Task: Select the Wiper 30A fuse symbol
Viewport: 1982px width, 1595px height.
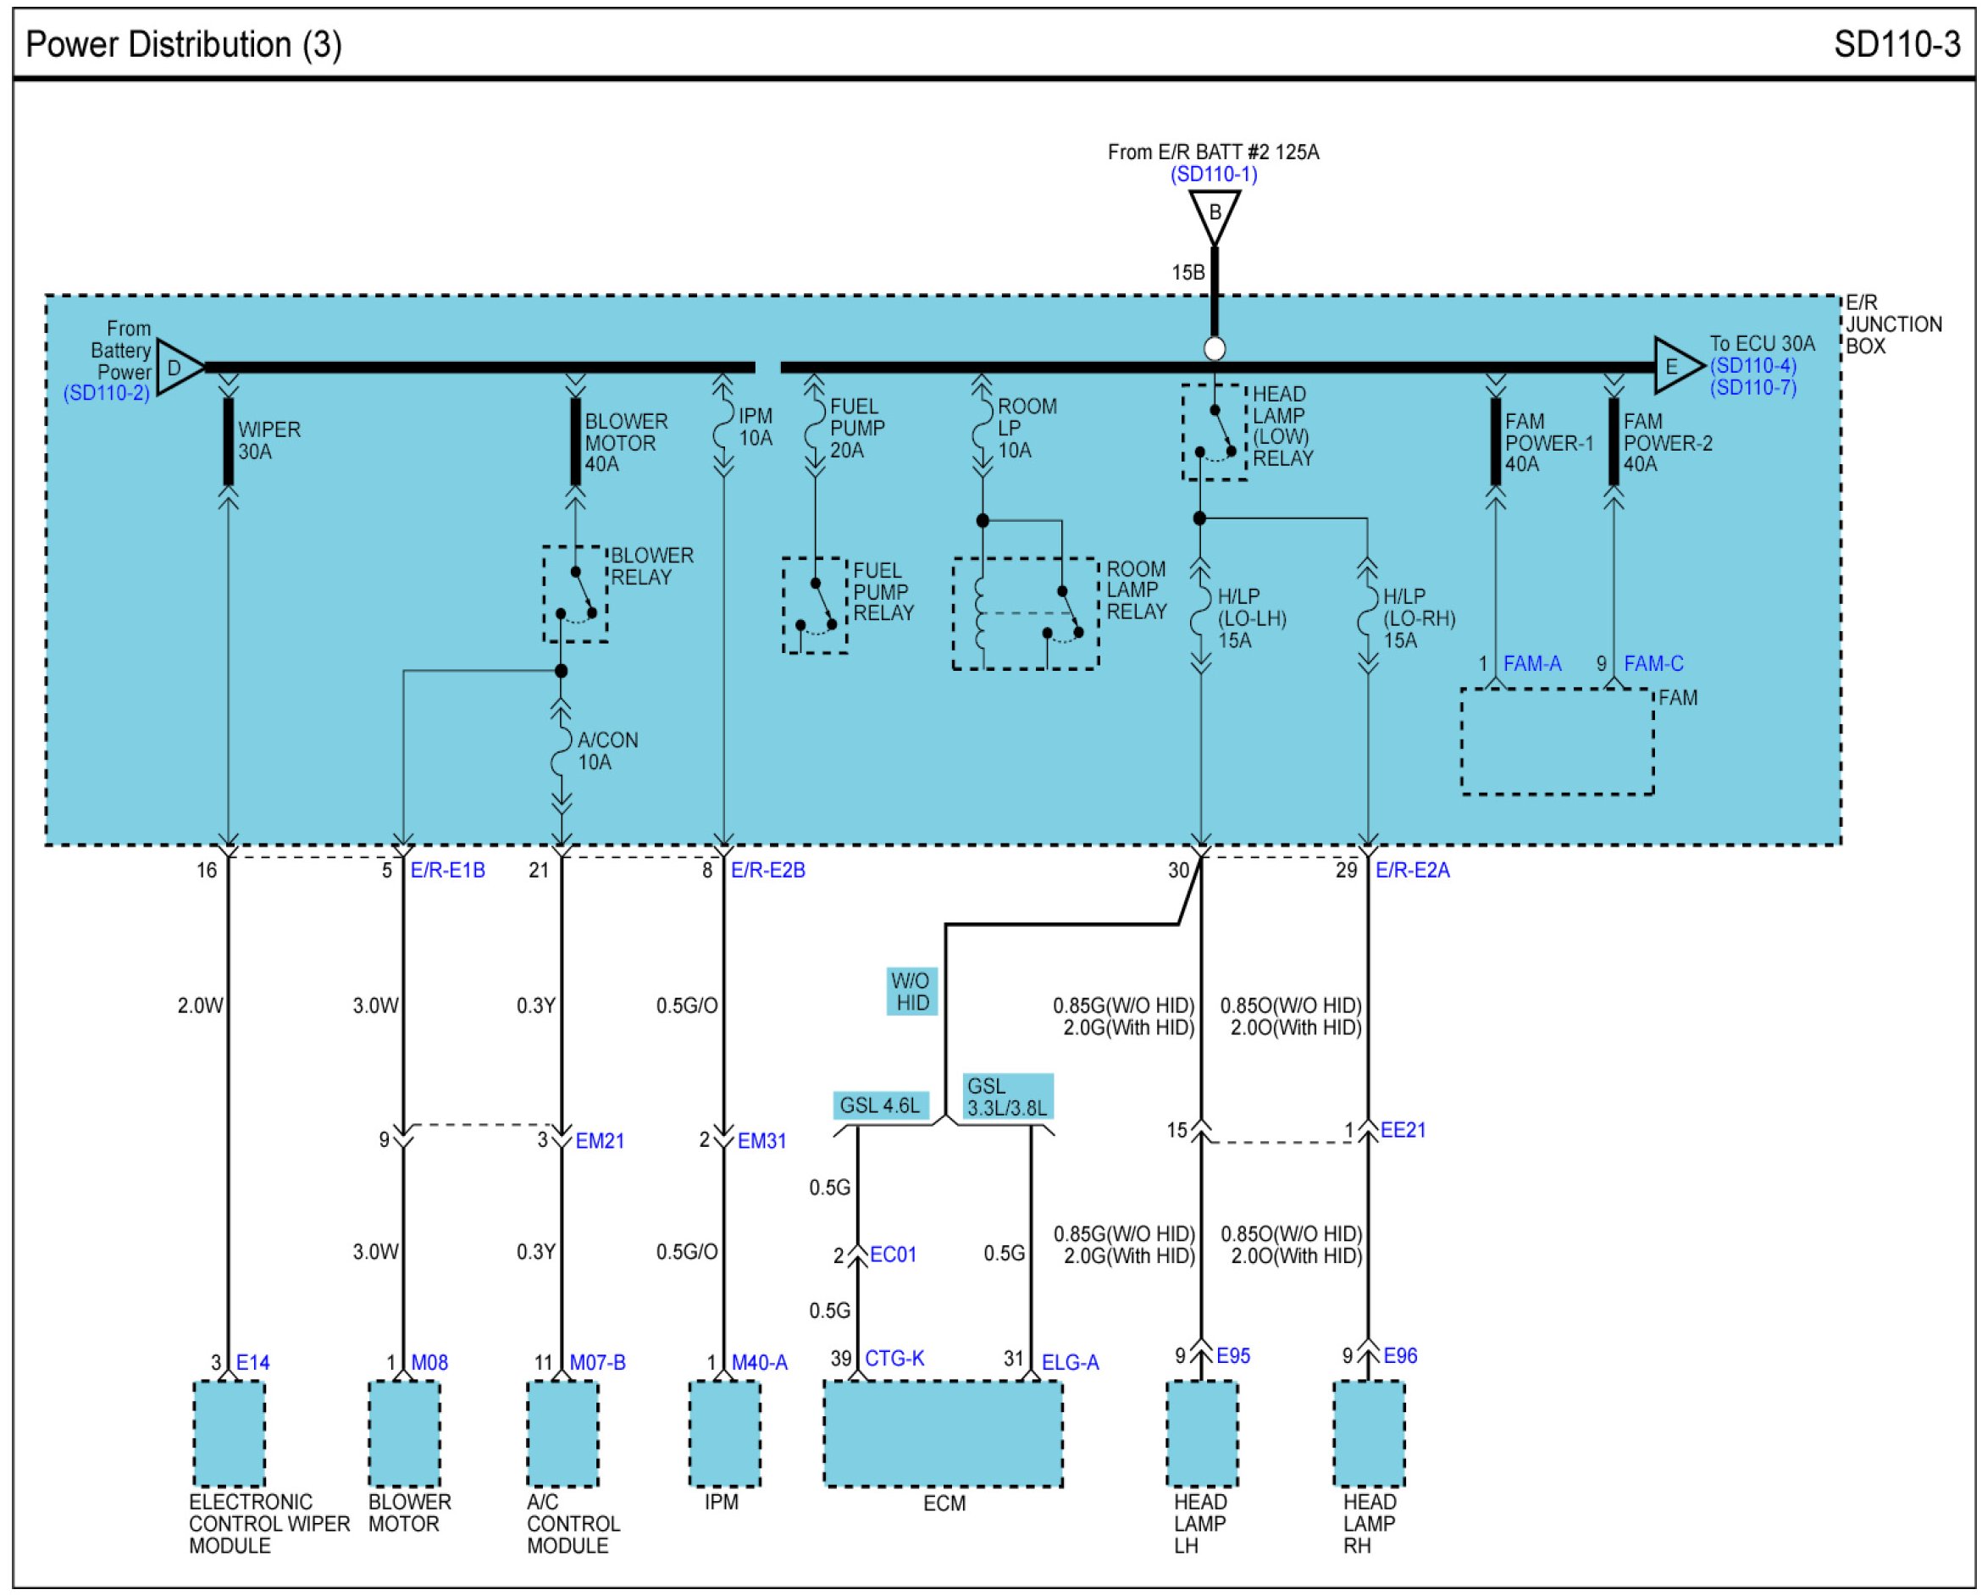Action: tap(228, 441)
